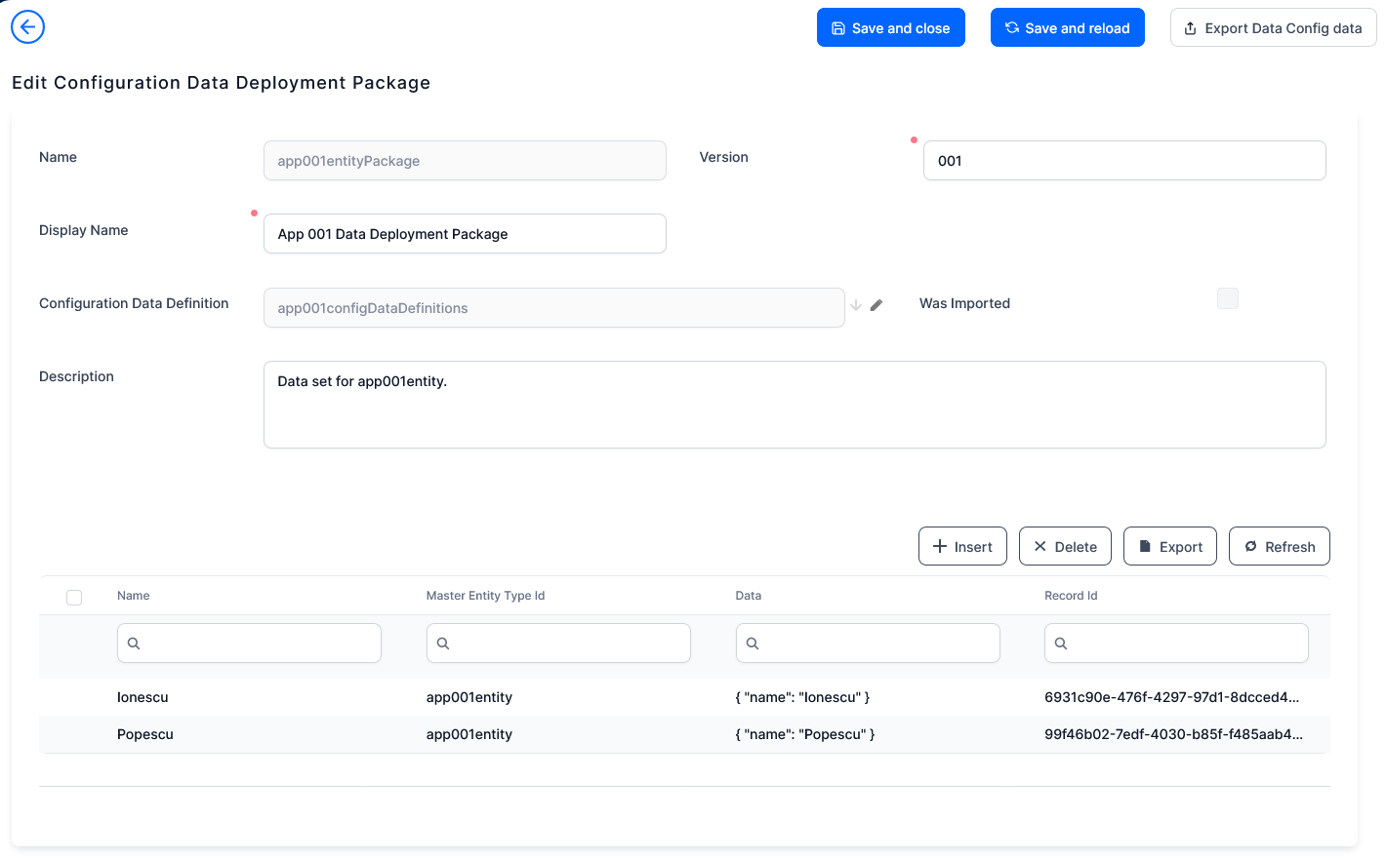Export Data Config data

1273,28
